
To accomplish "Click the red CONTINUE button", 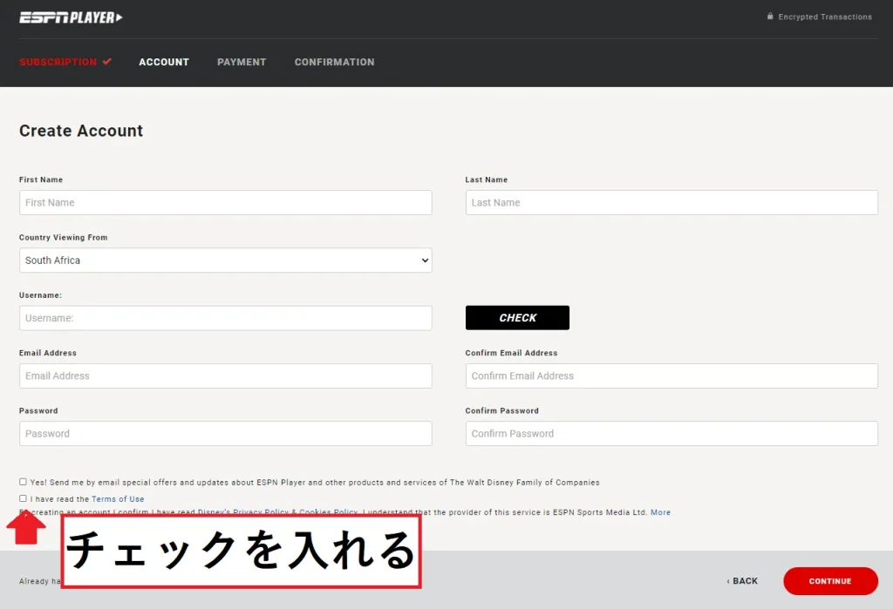I will 830,581.
